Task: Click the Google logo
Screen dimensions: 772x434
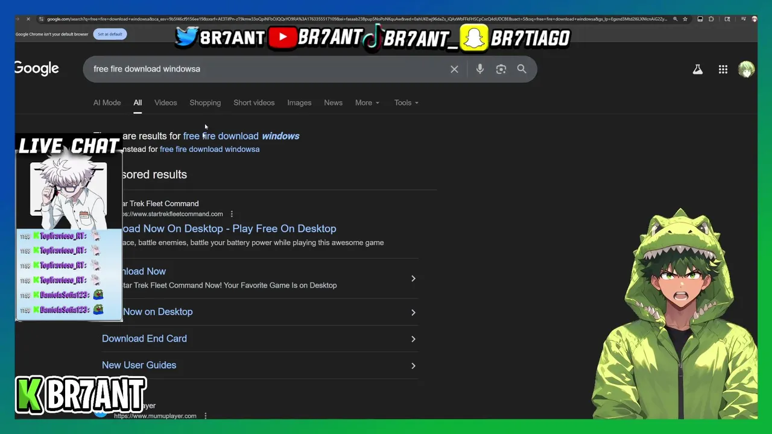Action: (37, 69)
